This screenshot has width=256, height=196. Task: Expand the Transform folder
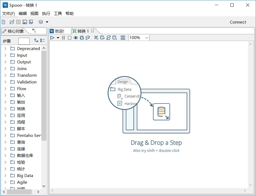(5, 75)
